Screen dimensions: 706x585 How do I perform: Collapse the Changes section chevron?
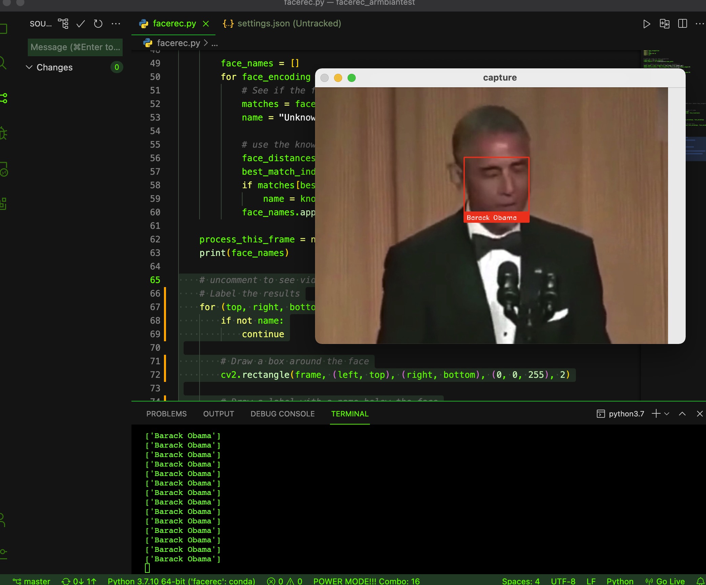[x=29, y=67]
